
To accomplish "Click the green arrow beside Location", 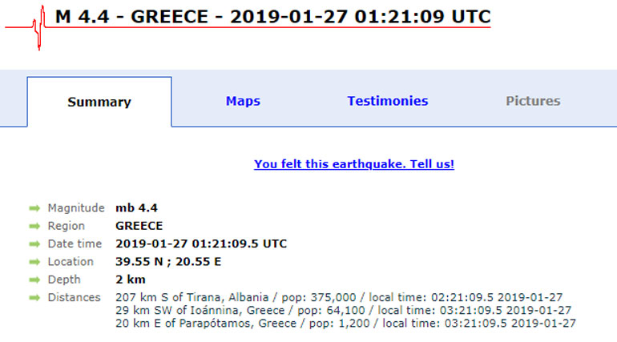I will pos(34,262).
